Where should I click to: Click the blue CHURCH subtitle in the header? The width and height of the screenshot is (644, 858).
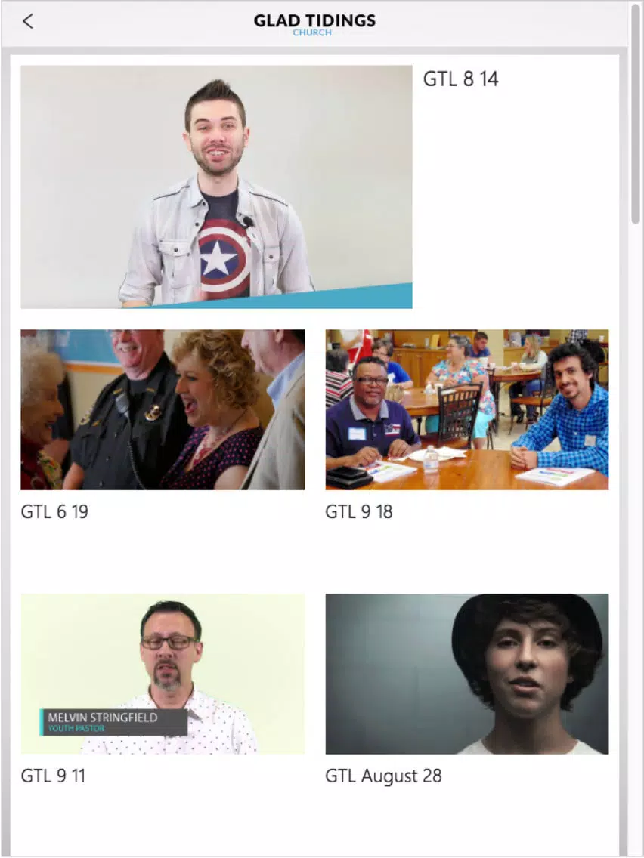(312, 32)
